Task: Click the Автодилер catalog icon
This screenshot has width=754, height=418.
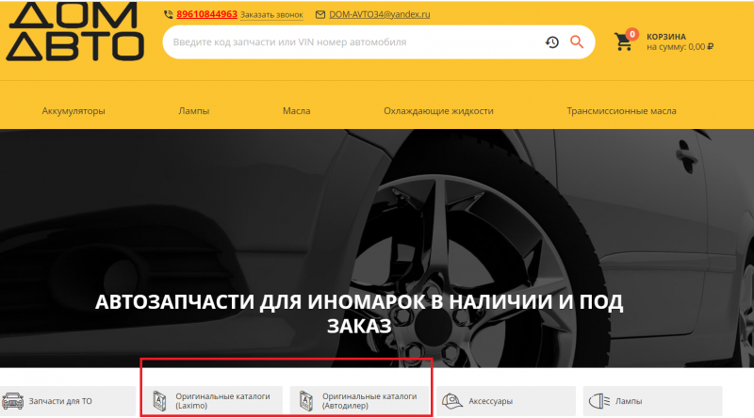Action: tap(305, 401)
